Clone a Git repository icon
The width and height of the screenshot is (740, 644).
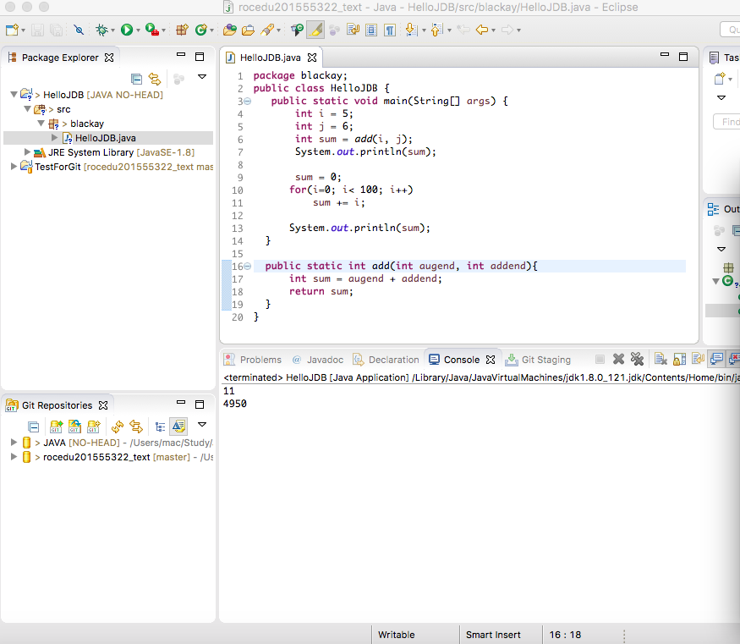(74, 427)
